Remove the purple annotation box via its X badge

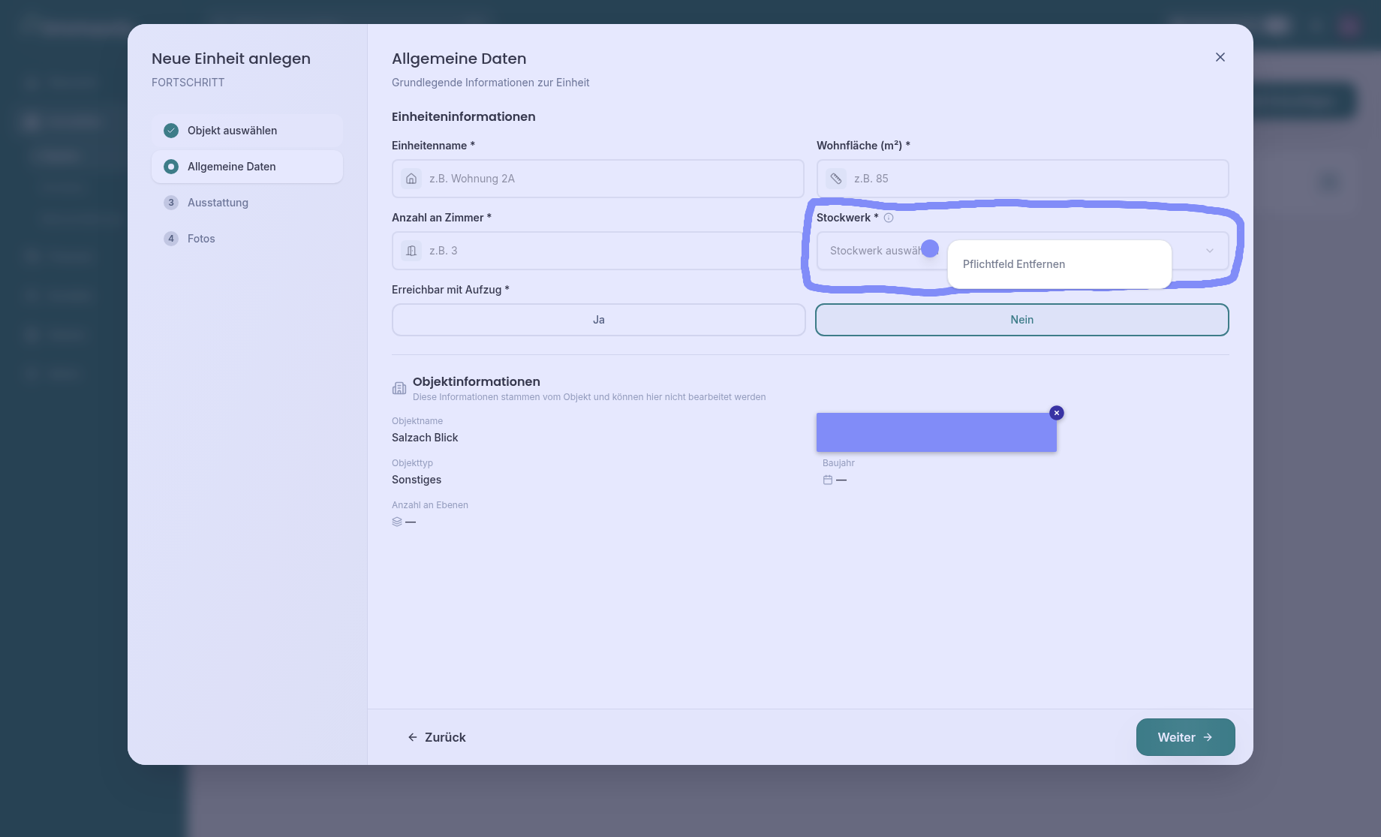(x=1057, y=413)
